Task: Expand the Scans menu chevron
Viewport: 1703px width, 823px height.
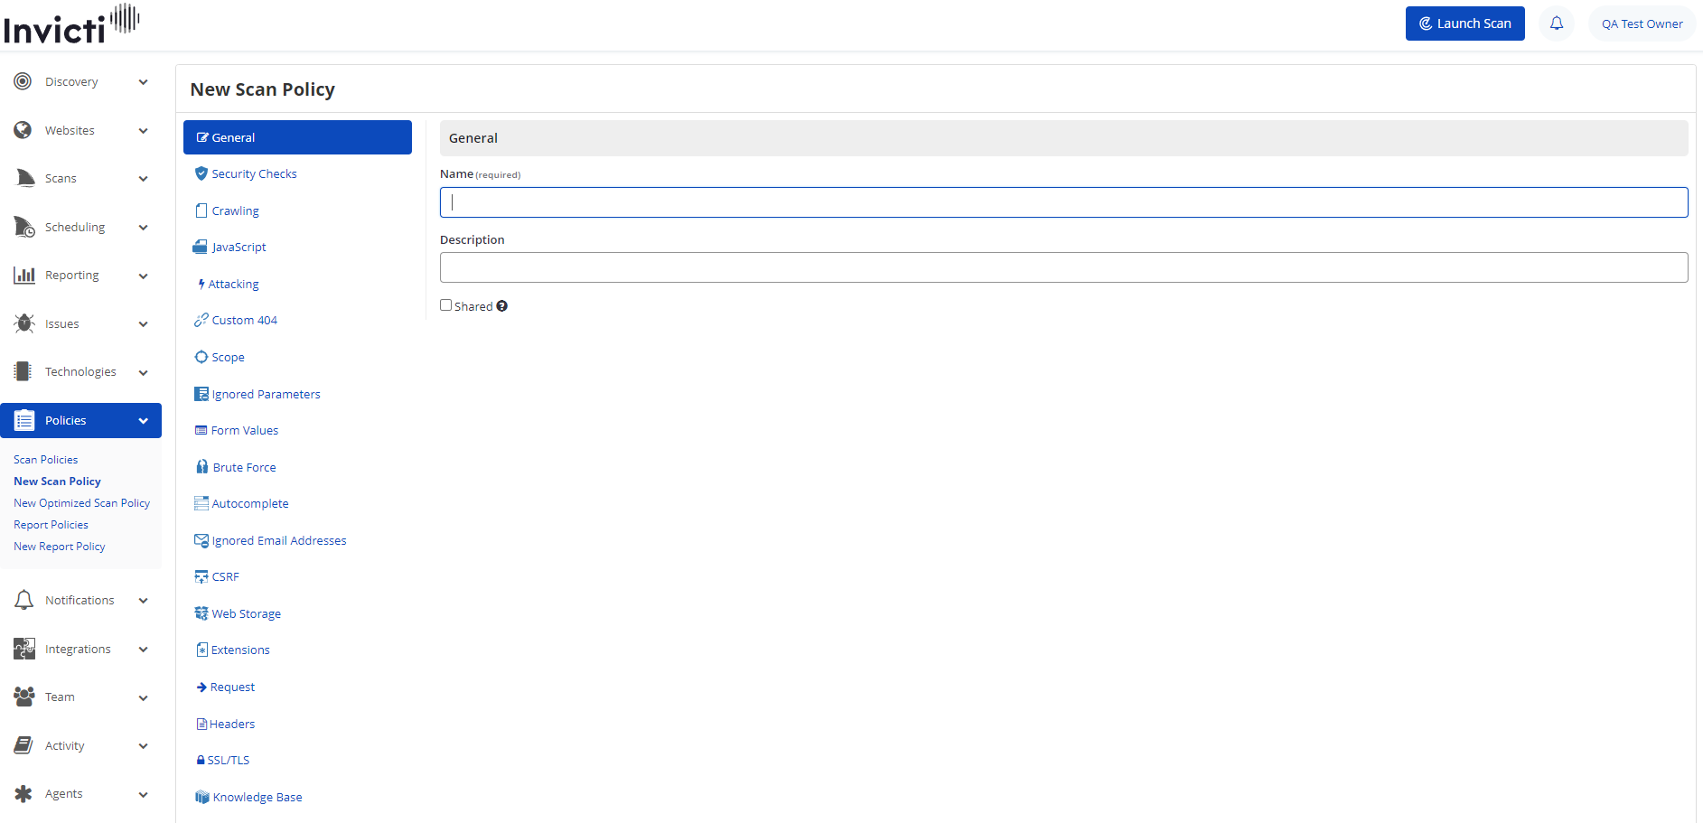Action: point(143,179)
